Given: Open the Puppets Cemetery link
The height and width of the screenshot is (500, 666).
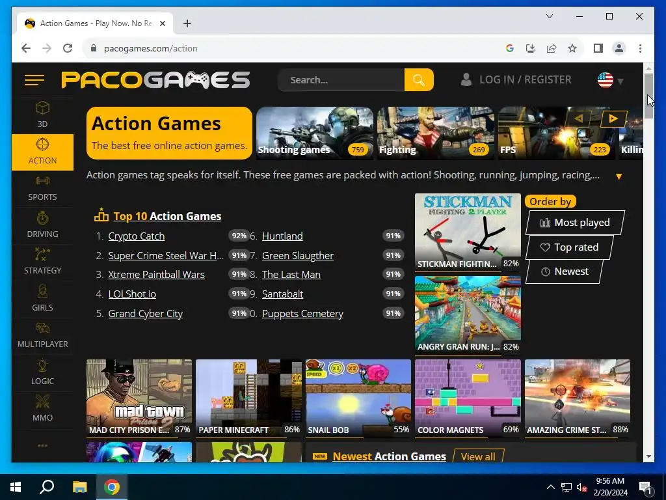Looking at the screenshot, I should click(x=302, y=313).
